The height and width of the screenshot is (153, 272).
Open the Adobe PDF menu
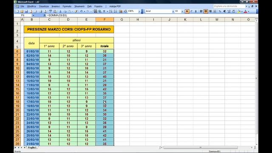click(x=115, y=6)
